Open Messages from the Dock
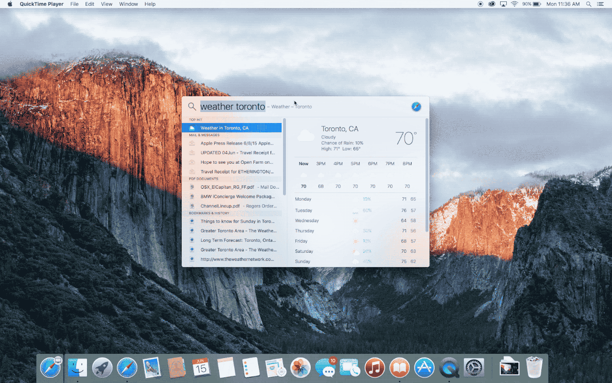Screen dimensions: 612x383 pos(325,368)
